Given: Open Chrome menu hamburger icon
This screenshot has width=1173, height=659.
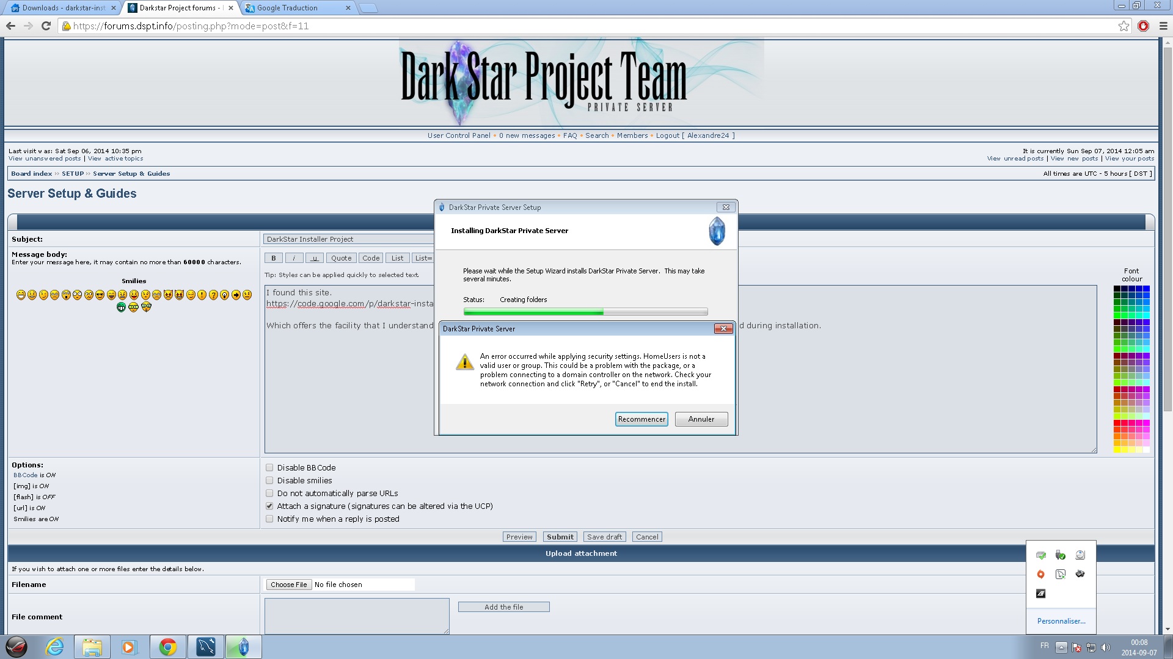Looking at the screenshot, I should (x=1163, y=26).
